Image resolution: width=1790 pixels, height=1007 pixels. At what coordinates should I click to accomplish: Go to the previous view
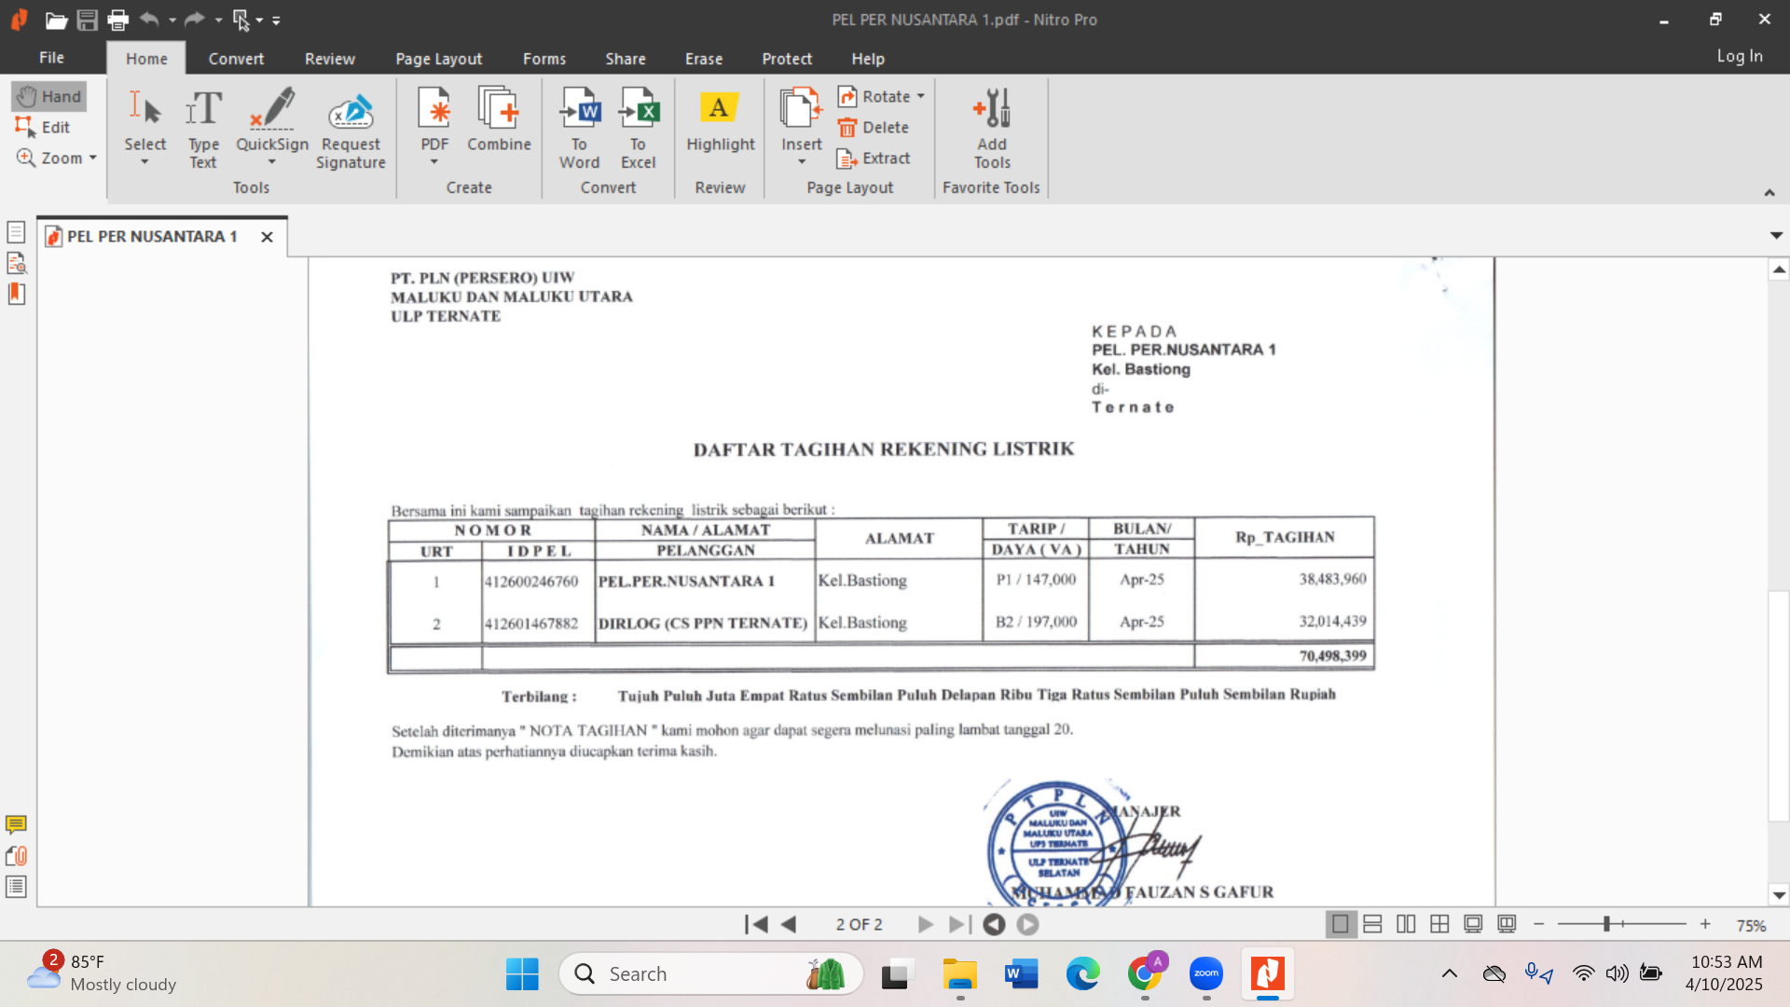(994, 924)
